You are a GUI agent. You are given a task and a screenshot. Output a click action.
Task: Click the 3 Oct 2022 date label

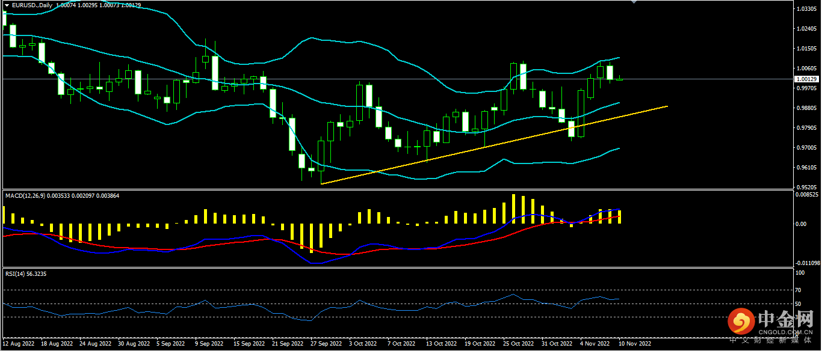click(364, 344)
